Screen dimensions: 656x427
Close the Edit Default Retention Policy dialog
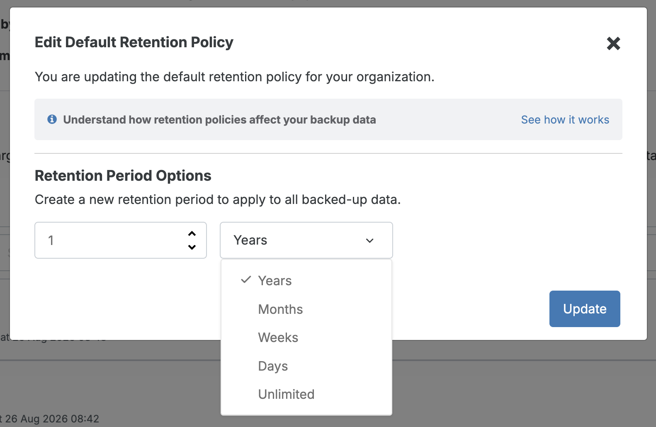click(613, 44)
